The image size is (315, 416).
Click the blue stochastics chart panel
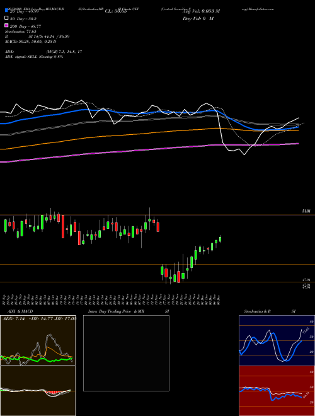pos(277,340)
